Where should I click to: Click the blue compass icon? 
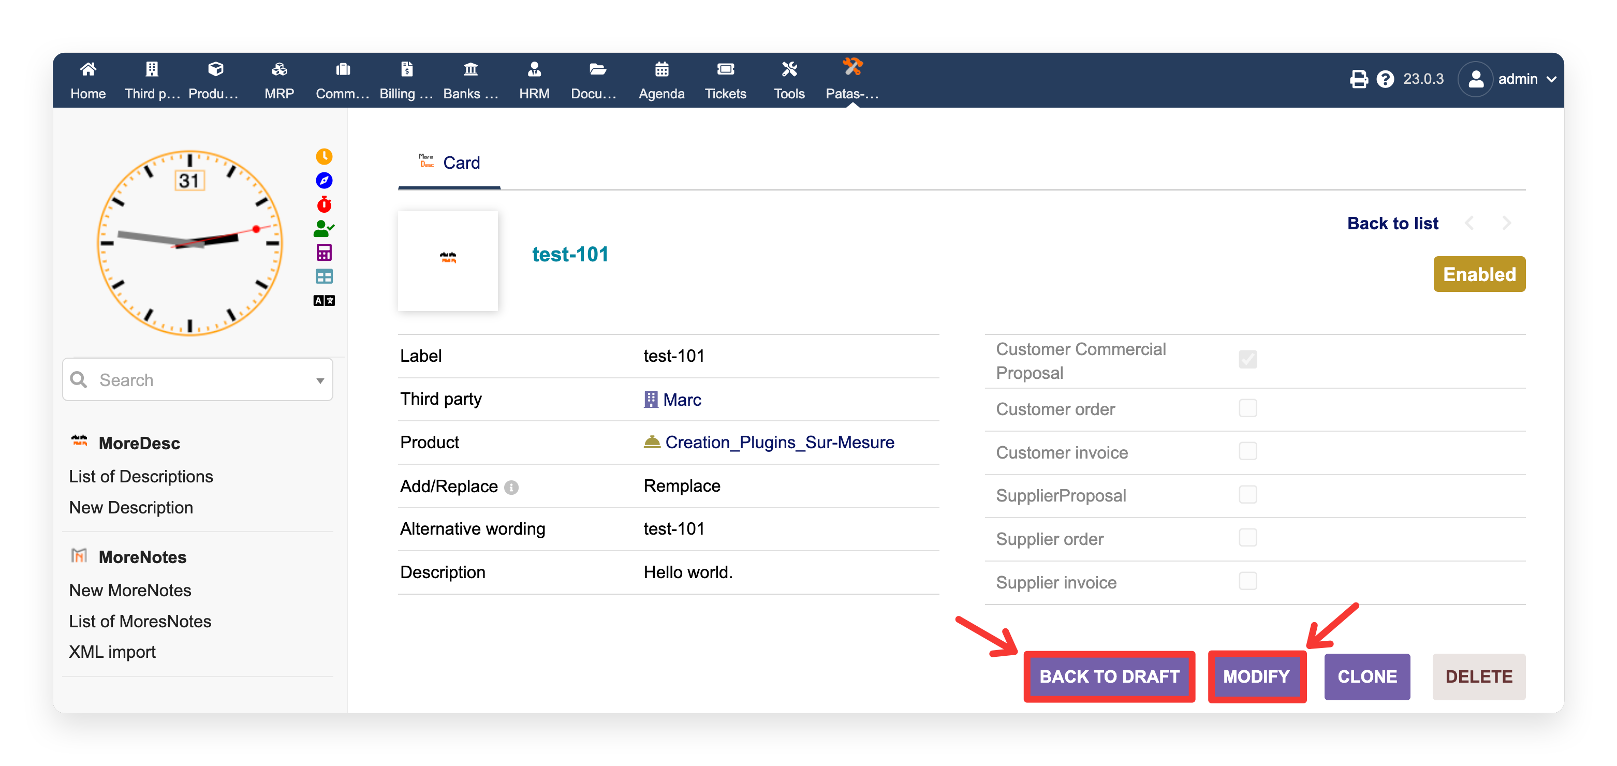[x=324, y=180]
